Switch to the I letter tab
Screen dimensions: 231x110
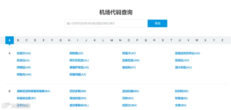click(78, 40)
